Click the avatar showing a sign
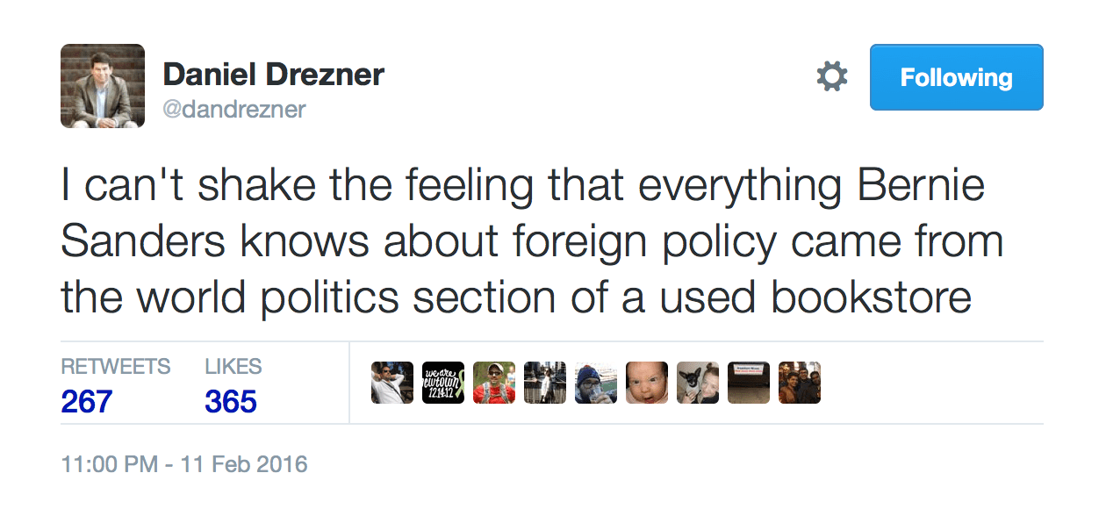This screenshot has width=1106, height=509. (749, 383)
